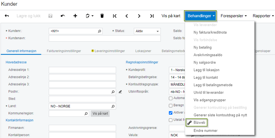Viewport: 275px width, 138px height.
Task: Click in the Avskrivningsgrense field
Action: pyautogui.click(x=177, y=128)
